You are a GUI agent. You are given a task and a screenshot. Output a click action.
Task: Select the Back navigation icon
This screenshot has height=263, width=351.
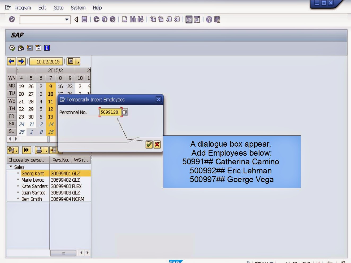pyautogui.click(x=97, y=19)
